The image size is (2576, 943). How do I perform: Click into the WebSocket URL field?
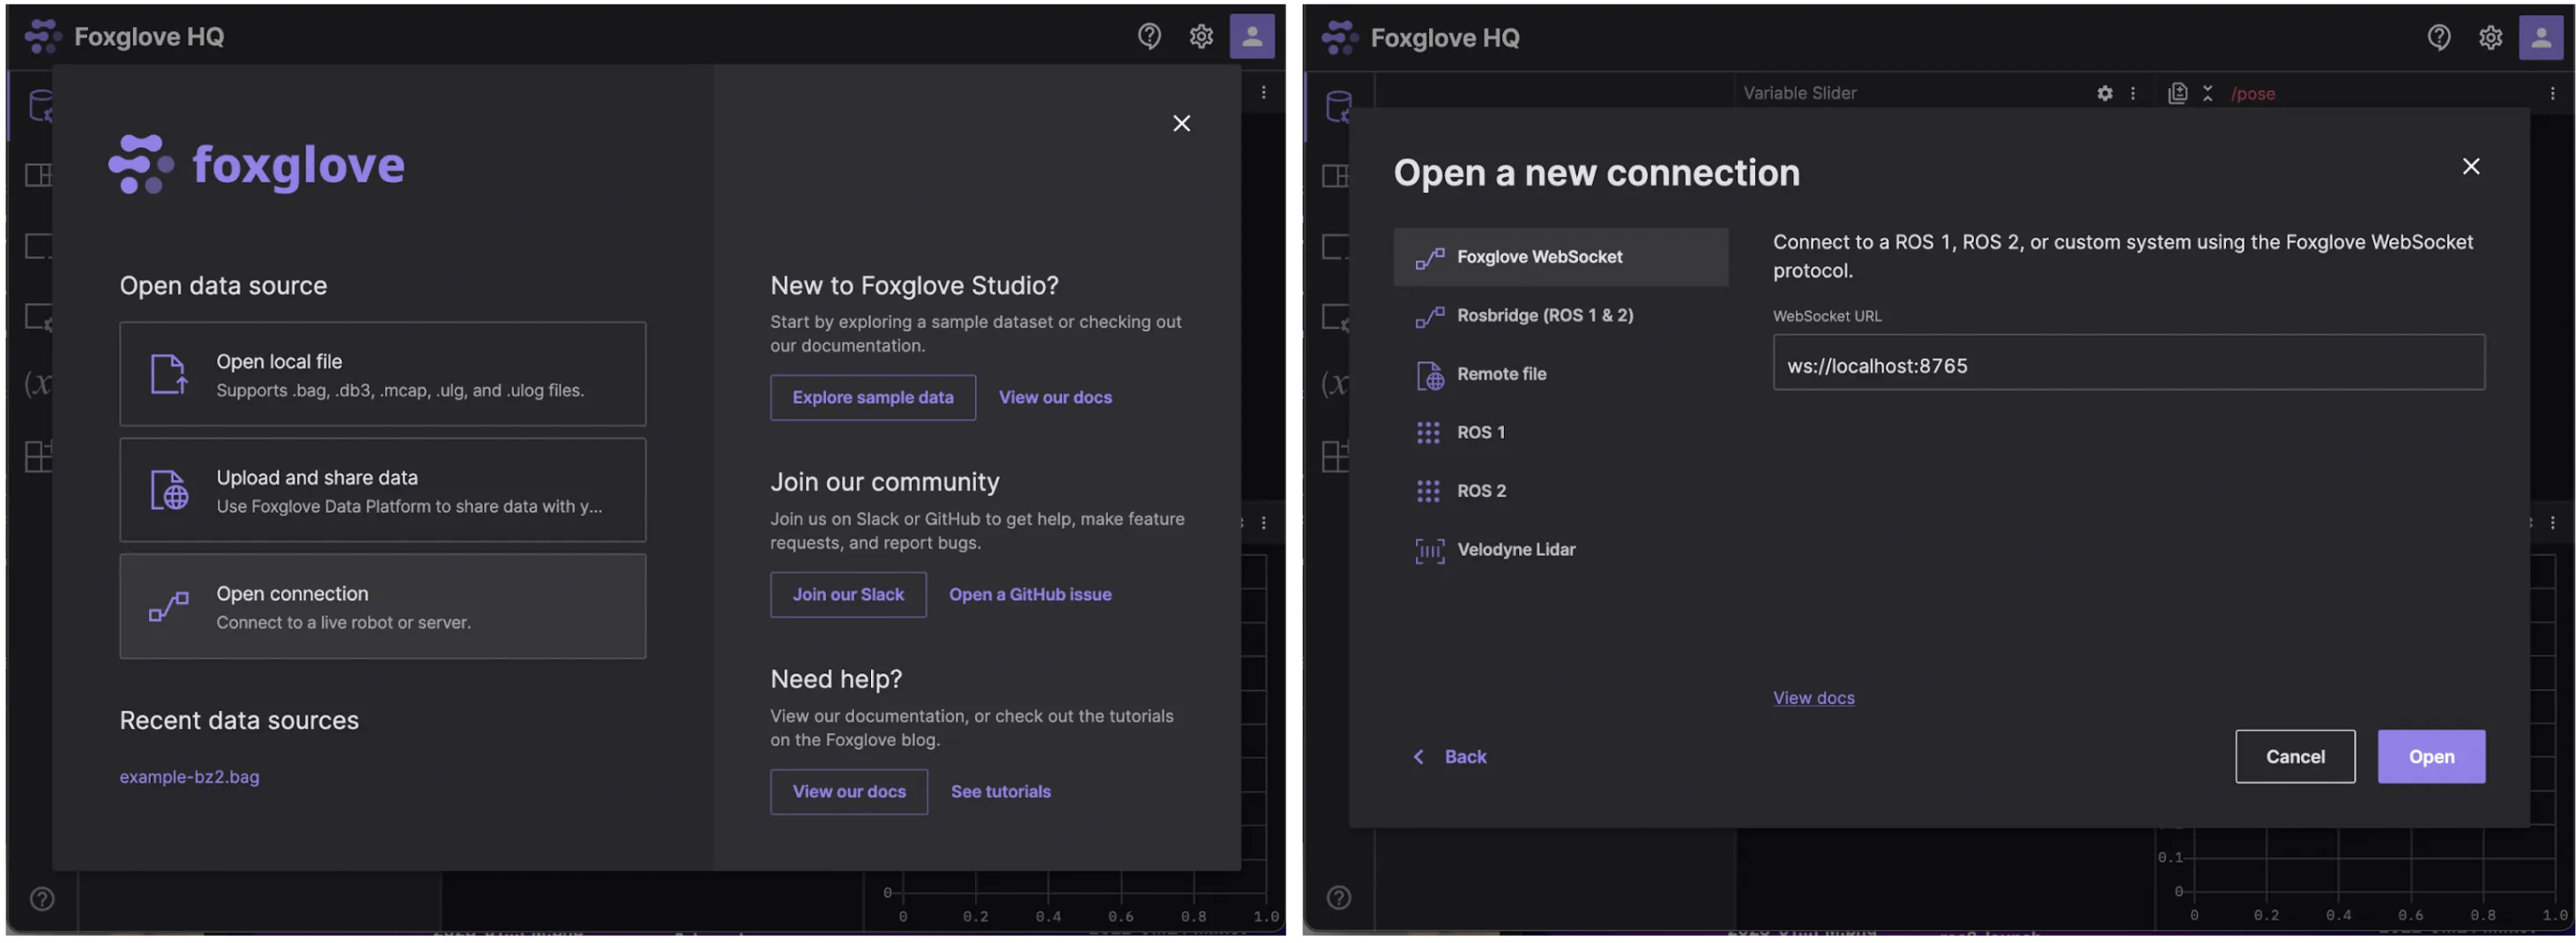(2127, 366)
